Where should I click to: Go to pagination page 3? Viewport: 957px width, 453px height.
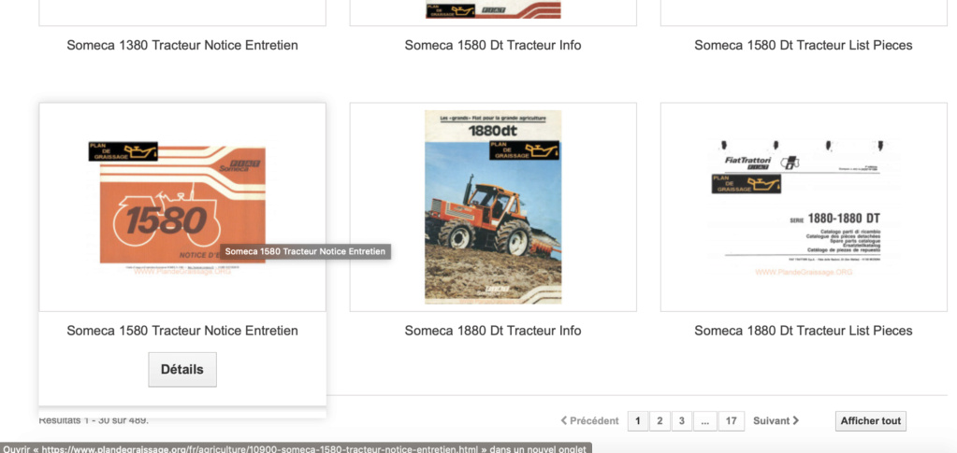[x=682, y=420]
